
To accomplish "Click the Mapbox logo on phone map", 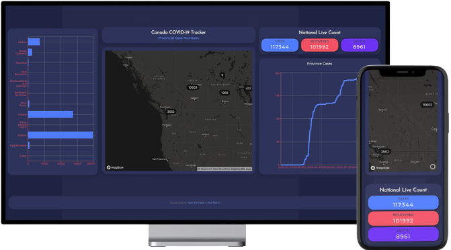I will [380, 168].
